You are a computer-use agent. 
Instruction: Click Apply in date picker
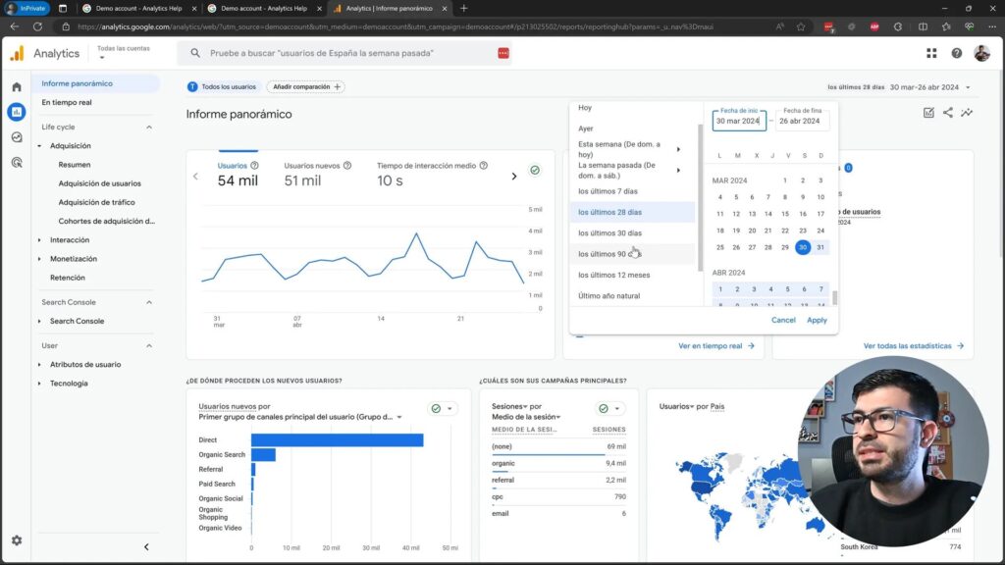[x=817, y=321]
